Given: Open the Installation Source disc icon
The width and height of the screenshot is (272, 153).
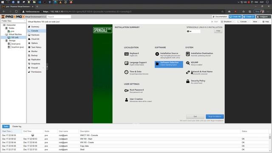Looking at the screenshot, I should click(157, 54).
